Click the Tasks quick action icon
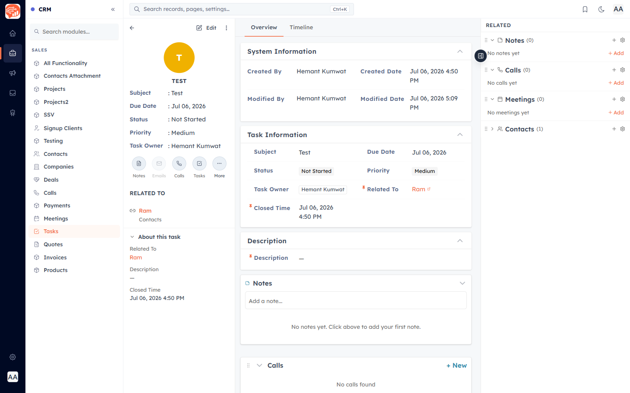This screenshot has height=393, width=630. (x=199, y=164)
